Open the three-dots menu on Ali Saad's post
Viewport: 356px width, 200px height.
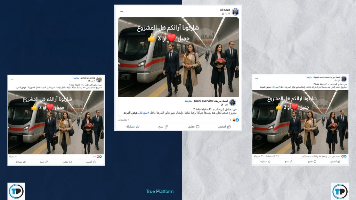(121, 11)
